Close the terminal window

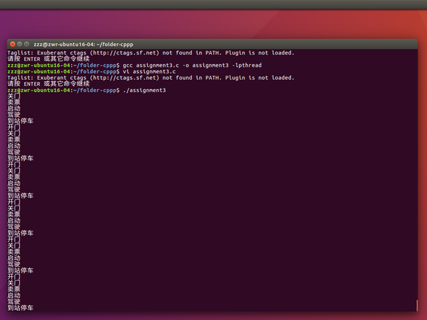[13, 44]
